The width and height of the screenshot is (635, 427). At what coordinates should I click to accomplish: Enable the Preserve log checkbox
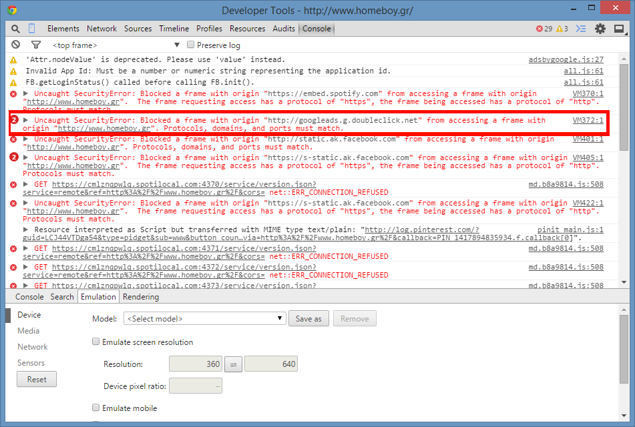pos(190,45)
